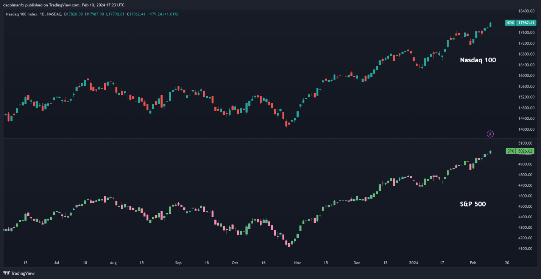Screen dimensions: 541x279
Task: Select the 'S&P 500' chart annotation
Action: click(x=473, y=204)
